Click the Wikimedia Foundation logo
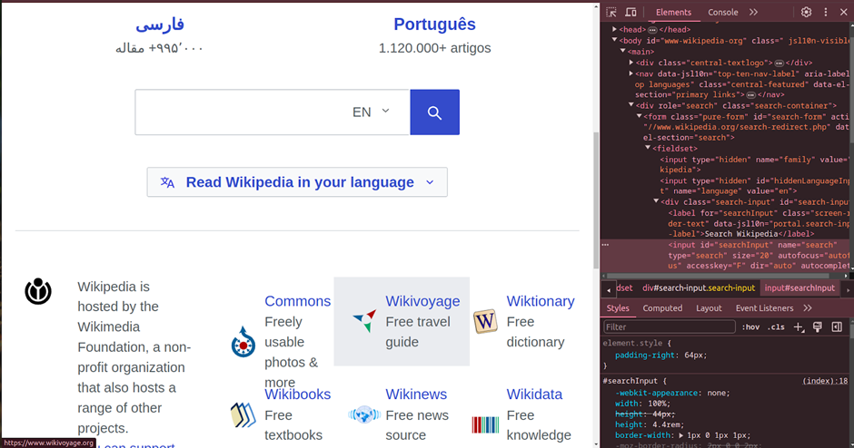 point(38,291)
